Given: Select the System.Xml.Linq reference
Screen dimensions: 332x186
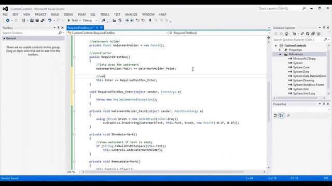Looking at the screenshot, I should tap(304, 94).
